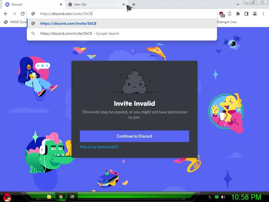Go back to the previous page
The image size is (269, 202).
pyautogui.click(x=6, y=14)
